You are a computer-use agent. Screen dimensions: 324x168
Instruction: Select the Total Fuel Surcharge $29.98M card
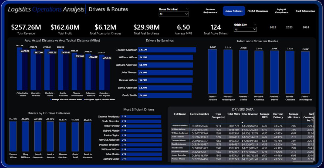point(146,29)
